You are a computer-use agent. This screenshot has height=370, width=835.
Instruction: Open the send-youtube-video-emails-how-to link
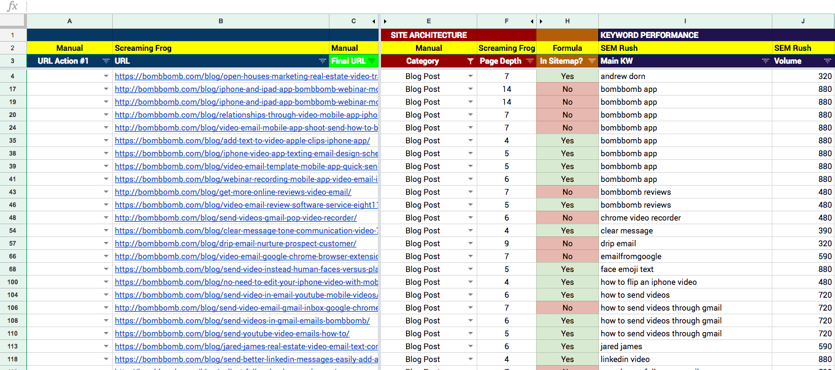click(x=232, y=334)
